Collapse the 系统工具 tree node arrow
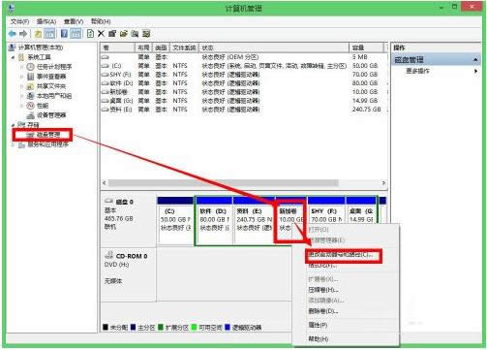 click(x=13, y=57)
